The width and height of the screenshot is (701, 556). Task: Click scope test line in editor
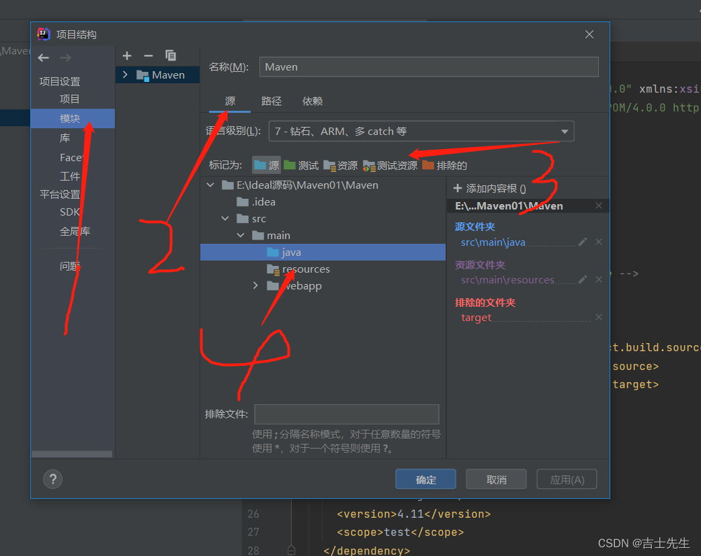(400, 532)
